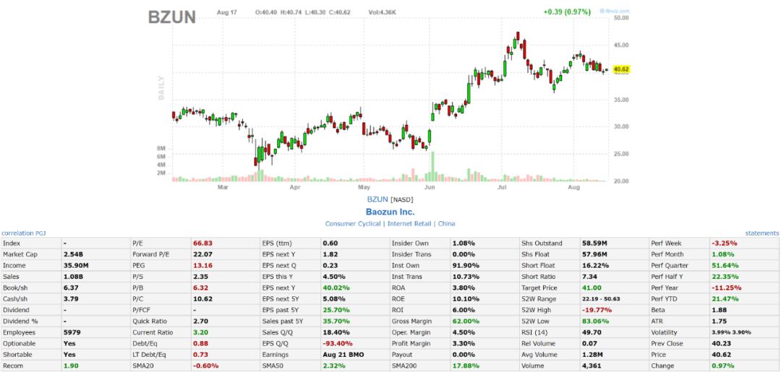Click the Insider Own value 1.08%
Screen dimensions: 781x372
[x=464, y=243]
